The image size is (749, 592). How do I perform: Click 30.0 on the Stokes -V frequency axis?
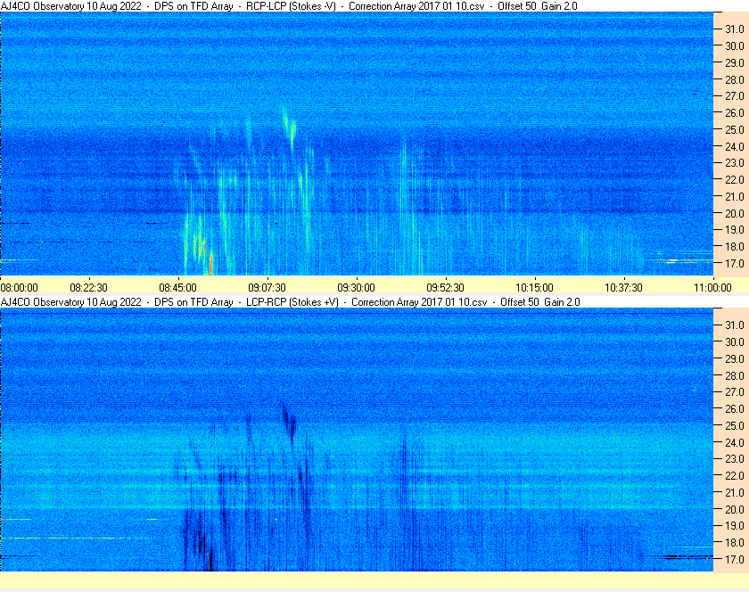[735, 45]
